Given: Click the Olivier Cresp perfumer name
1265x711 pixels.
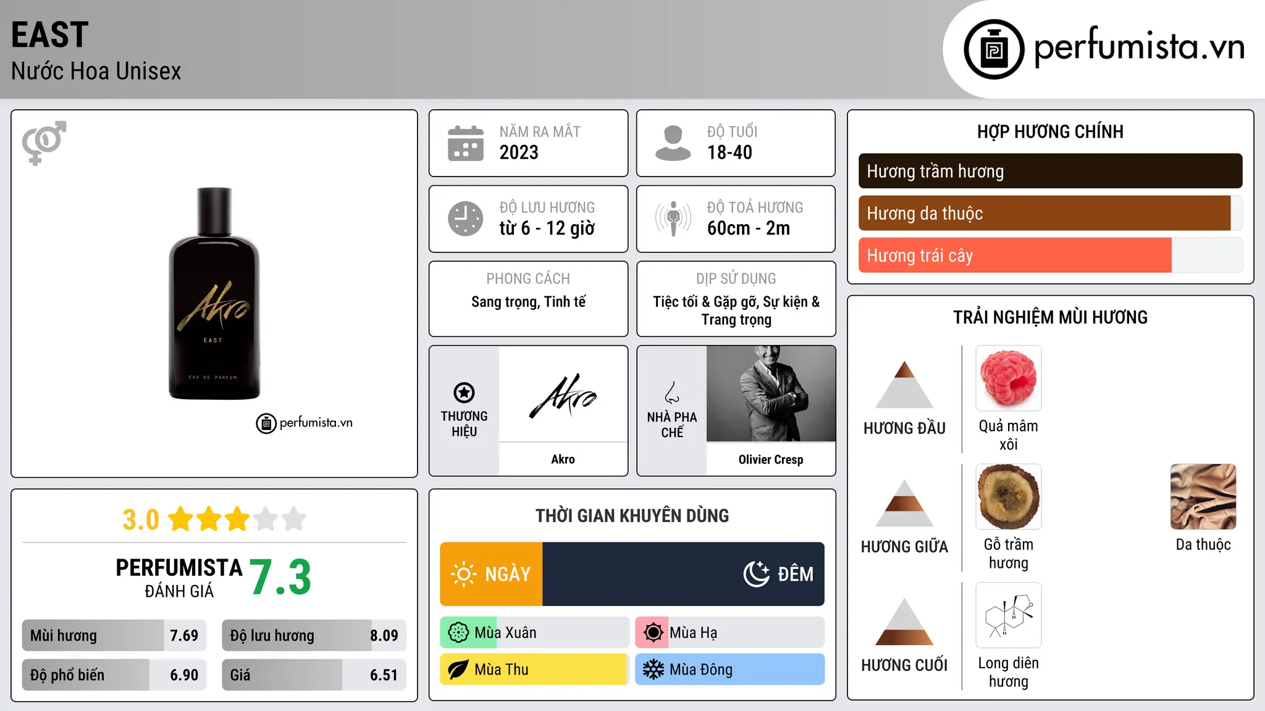Looking at the screenshot, I should click(771, 459).
